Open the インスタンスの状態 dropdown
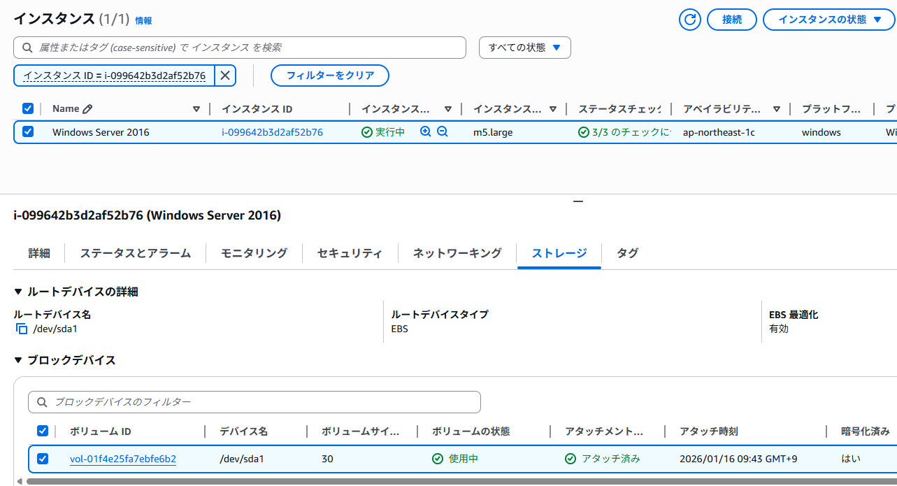Screen dimensions: 897x486 point(830,20)
